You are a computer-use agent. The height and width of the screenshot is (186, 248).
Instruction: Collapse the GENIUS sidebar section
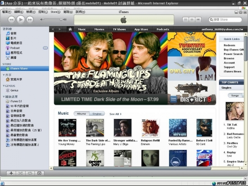(3, 86)
